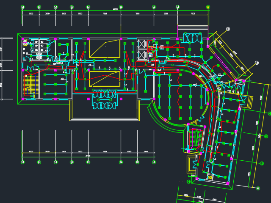Click the green overall dimension line at the top
The image size is (271, 203).
coord(115,11)
